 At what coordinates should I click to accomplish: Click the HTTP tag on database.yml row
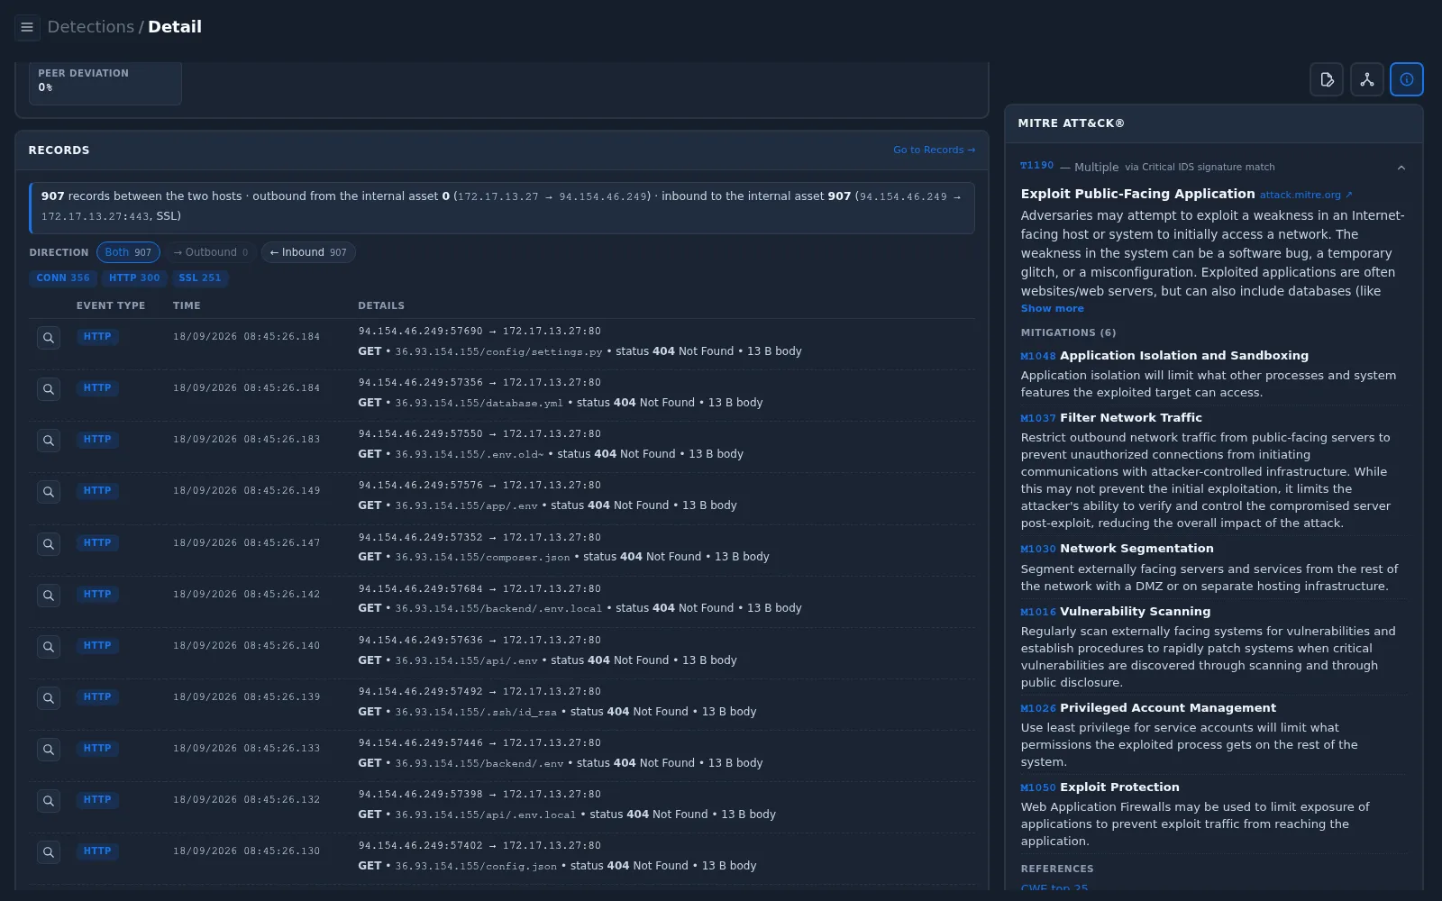(x=97, y=388)
